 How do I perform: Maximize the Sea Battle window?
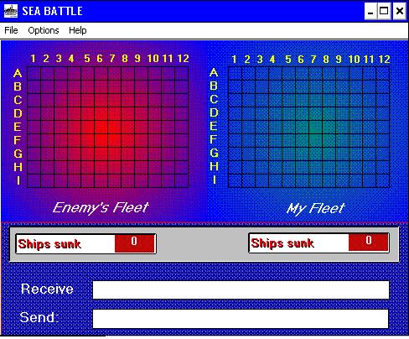(384, 11)
